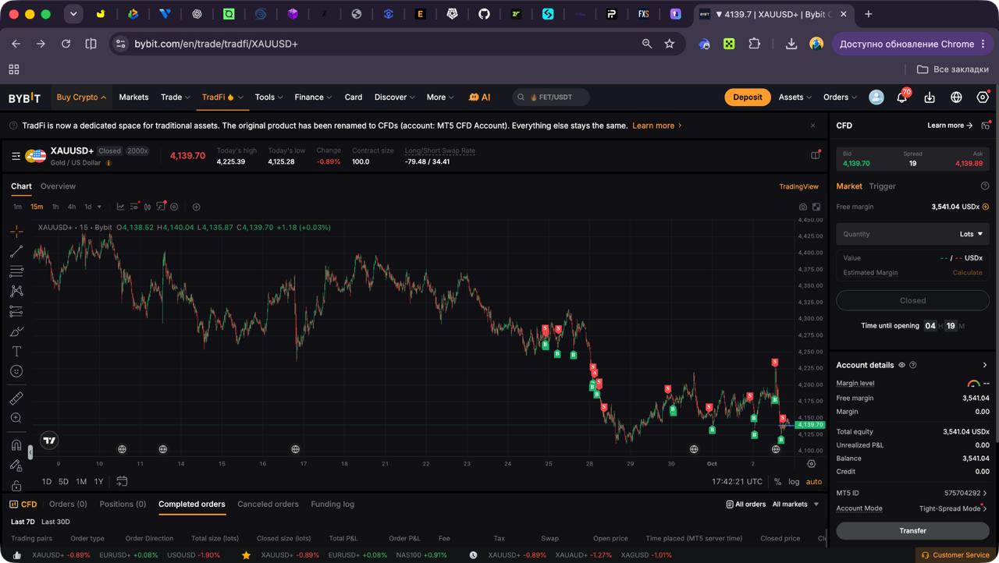Open the All markets filter dropdown

click(795, 505)
